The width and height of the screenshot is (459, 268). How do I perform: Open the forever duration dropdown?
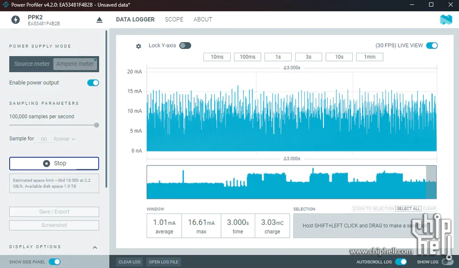[x=65, y=139]
